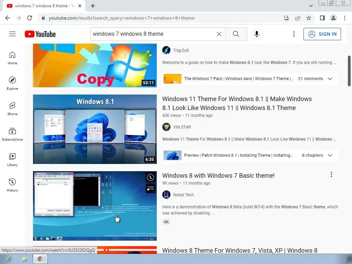Click the install app icon in address bar
The height and width of the screenshot is (264, 352).
coord(287,18)
